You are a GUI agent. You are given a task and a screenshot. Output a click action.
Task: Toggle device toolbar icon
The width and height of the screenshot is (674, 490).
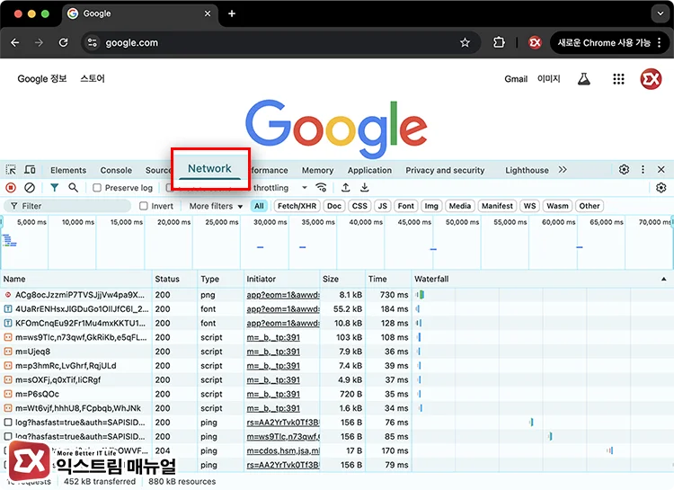coord(30,170)
